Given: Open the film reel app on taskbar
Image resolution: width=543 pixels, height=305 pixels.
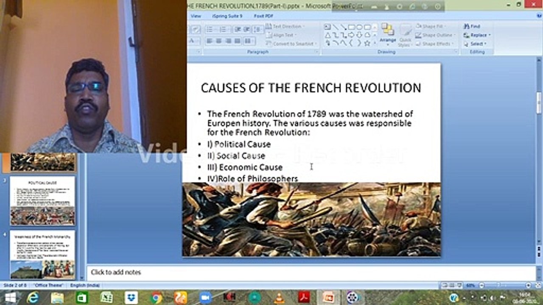Looking at the screenshot, I should tap(353, 298).
